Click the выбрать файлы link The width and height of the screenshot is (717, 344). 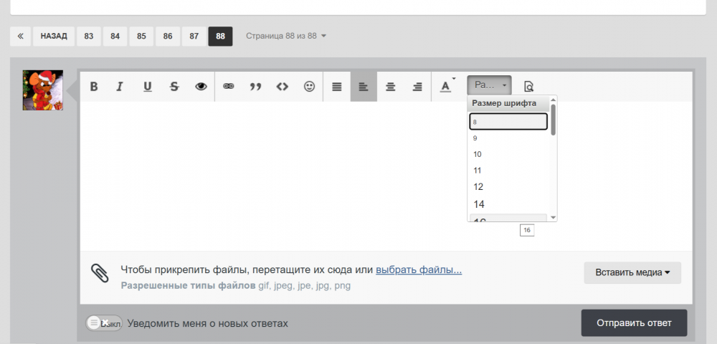(x=419, y=269)
